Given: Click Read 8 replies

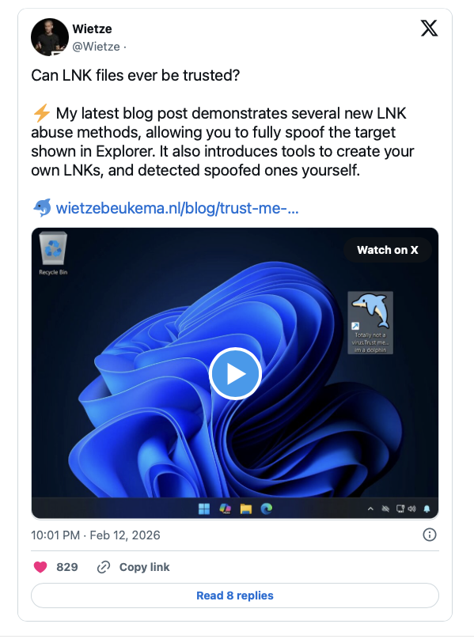Looking at the screenshot, I should pos(235,596).
